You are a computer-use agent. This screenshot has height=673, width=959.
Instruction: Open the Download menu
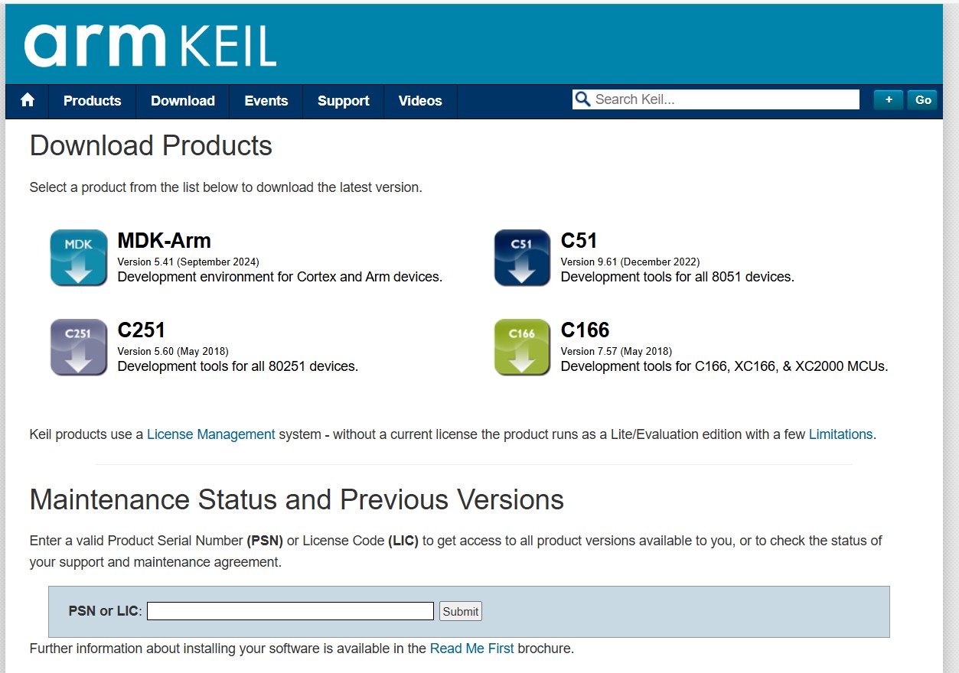pos(182,101)
